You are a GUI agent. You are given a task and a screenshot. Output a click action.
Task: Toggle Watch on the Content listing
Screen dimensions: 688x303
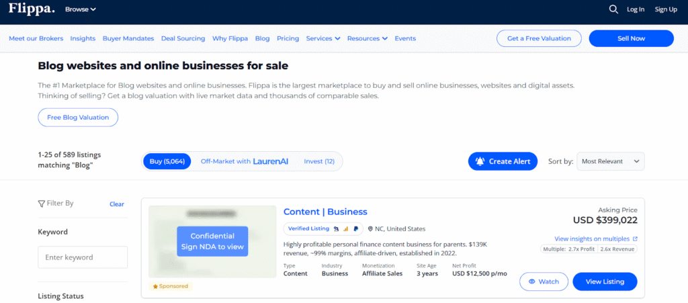click(x=544, y=282)
